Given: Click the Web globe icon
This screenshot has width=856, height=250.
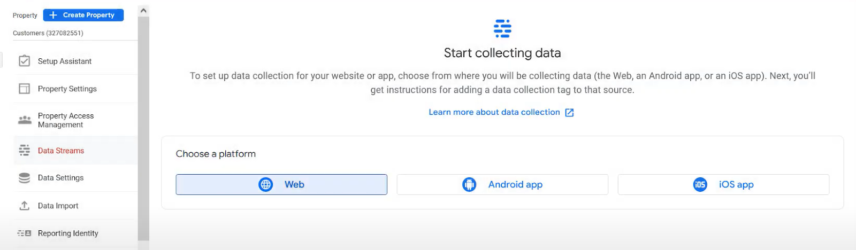Looking at the screenshot, I should 265,185.
